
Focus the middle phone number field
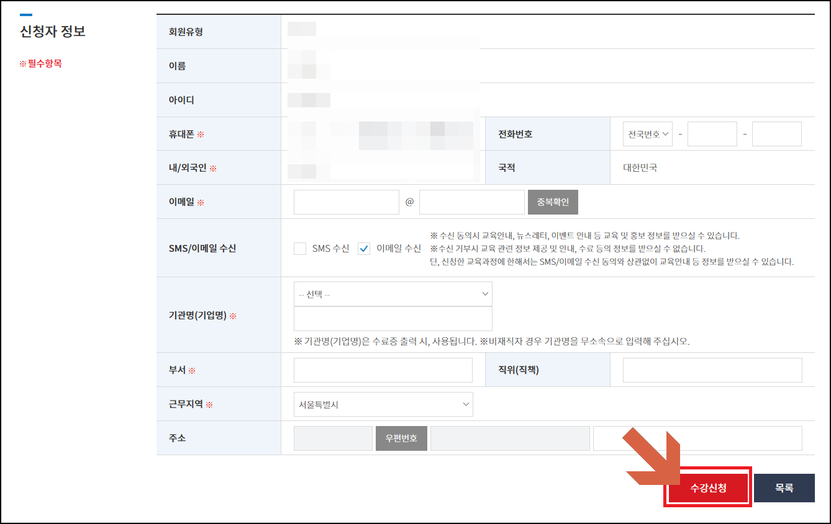coord(712,134)
